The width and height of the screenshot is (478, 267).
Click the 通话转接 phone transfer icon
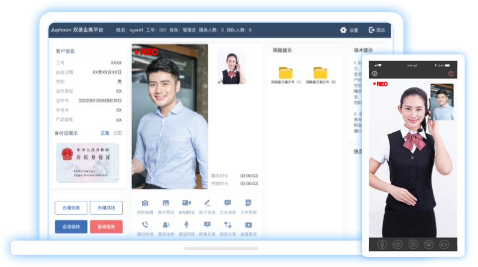(145, 225)
